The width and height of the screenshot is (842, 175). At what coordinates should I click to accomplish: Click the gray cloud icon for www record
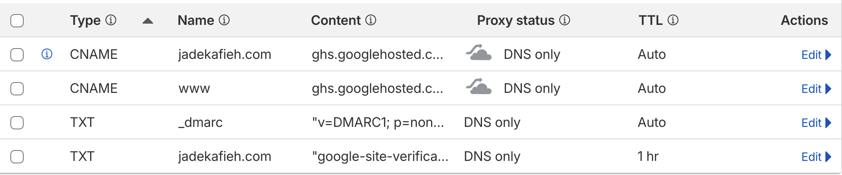(479, 87)
